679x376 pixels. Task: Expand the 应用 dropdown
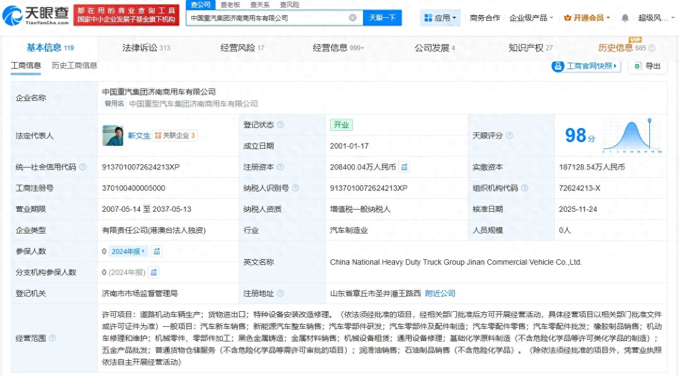[440, 18]
